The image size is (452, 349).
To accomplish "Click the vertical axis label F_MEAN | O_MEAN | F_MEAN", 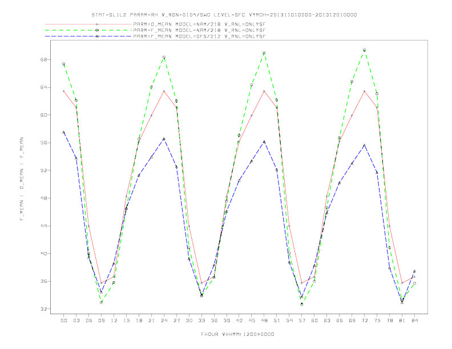I will coord(22,179).
